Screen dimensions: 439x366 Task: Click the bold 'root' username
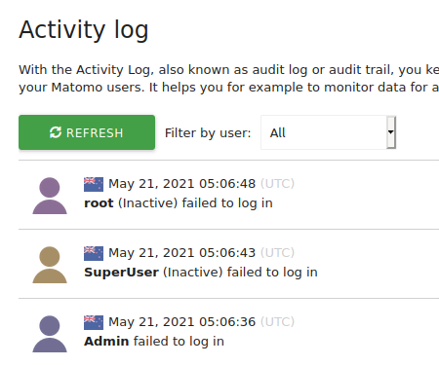point(99,203)
